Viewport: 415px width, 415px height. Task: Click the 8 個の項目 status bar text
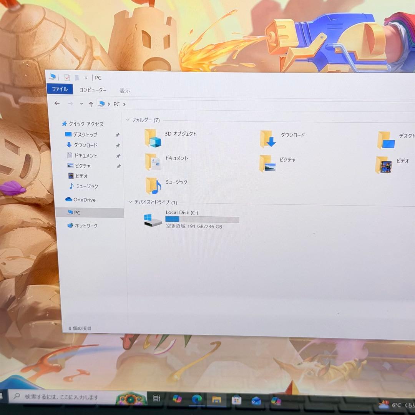click(80, 328)
